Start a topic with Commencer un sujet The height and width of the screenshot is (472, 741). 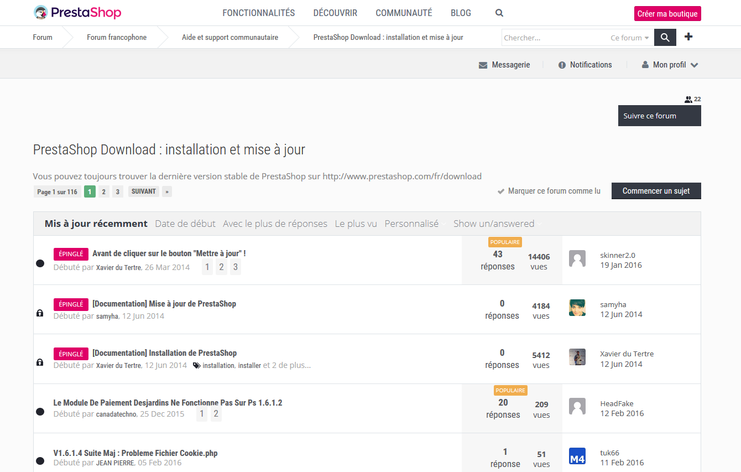click(x=656, y=191)
